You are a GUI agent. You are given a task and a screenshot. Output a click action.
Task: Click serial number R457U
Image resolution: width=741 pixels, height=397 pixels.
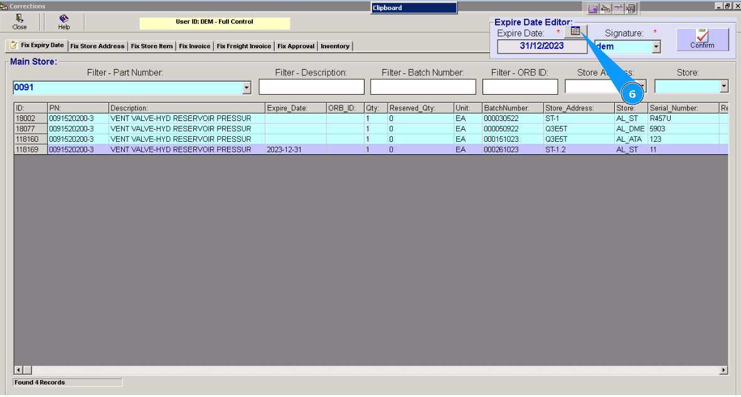tap(683, 119)
